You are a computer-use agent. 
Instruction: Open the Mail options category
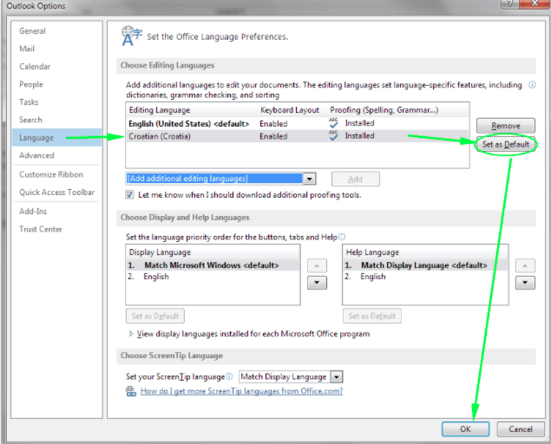pyautogui.click(x=27, y=49)
